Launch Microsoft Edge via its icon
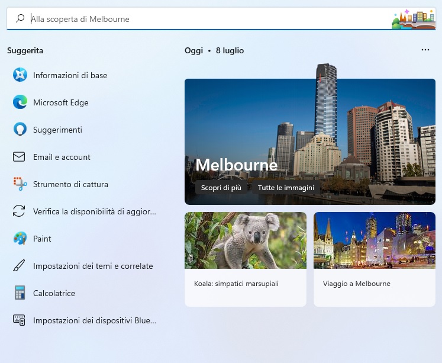Screen dimensions: 442x363 (20, 102)
